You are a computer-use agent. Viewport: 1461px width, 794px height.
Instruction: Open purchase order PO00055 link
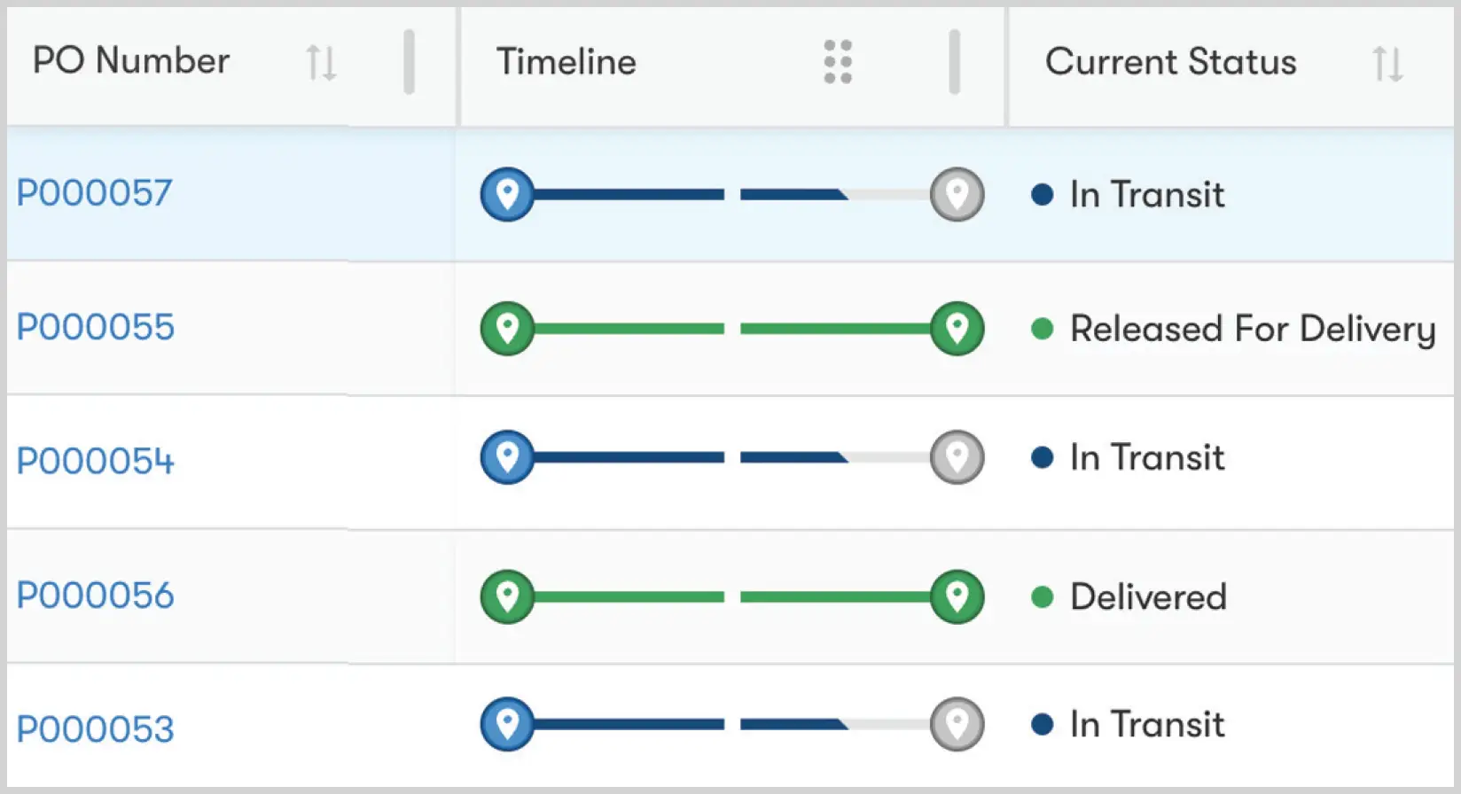tap(95, 327)
